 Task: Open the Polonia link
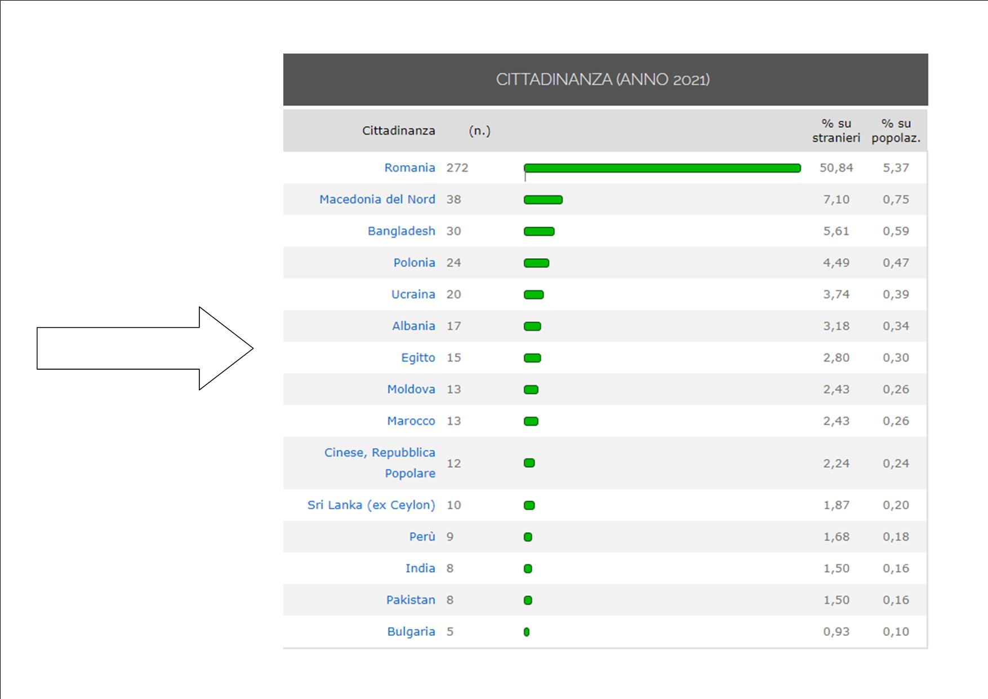(x=414, y=263)
